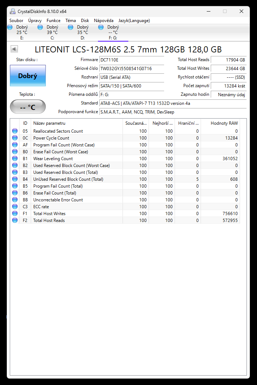Click status orb for Program Fail Count (Worst Case)
The height and width of the screenshot is (385, 257).
click(15, 145)
